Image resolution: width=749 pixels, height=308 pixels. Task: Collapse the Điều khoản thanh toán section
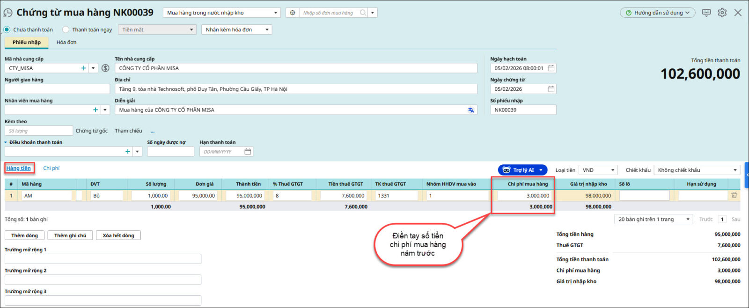(x=6, y=142)
